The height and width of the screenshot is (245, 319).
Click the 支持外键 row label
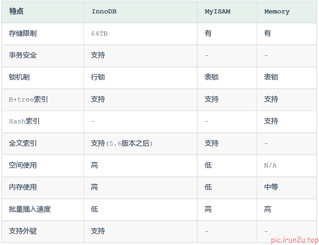point(23,231)
